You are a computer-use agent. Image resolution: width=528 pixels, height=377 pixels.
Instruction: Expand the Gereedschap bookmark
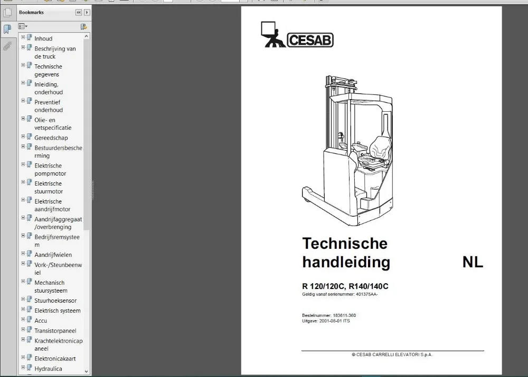[23, 137]
